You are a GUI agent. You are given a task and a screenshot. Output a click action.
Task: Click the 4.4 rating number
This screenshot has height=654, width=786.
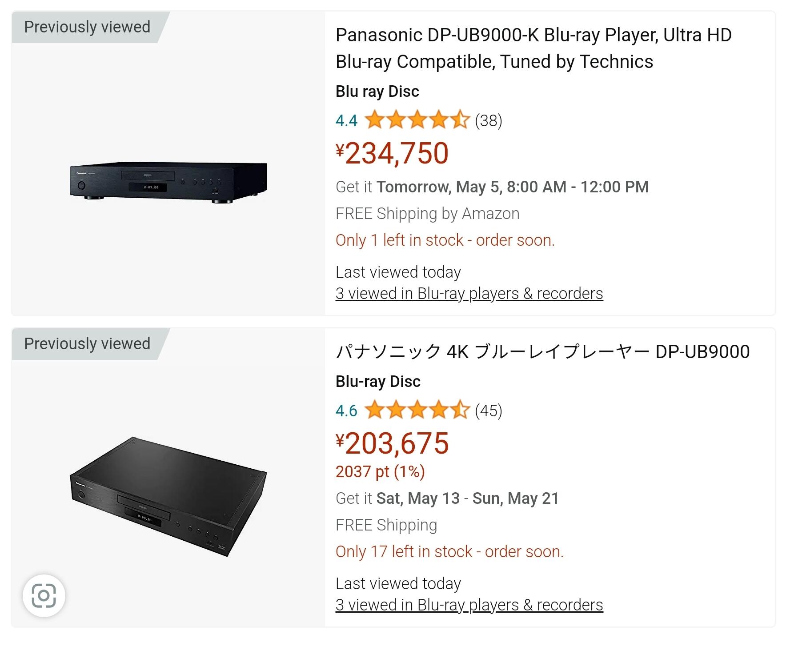(346, 121)
